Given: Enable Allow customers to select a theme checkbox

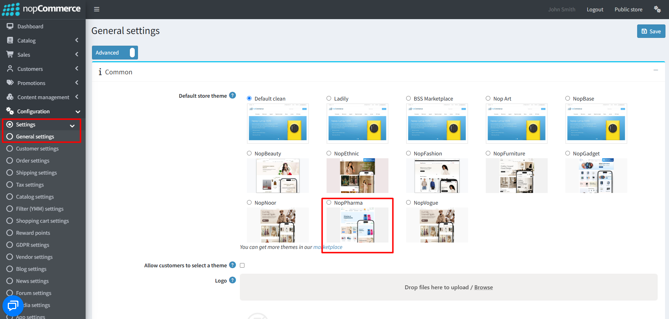Looking at the screenshot, I should (242, 265).
